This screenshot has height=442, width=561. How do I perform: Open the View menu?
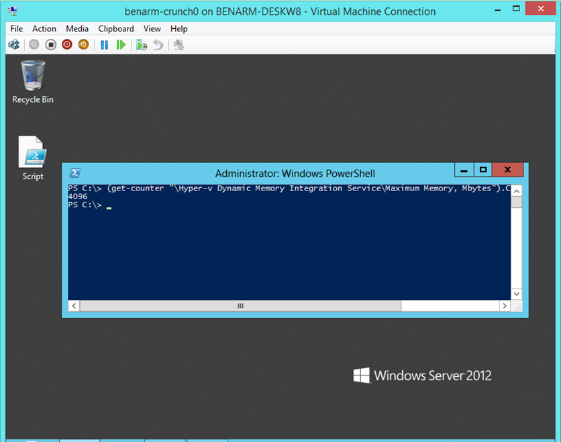(x=152, y=29)
